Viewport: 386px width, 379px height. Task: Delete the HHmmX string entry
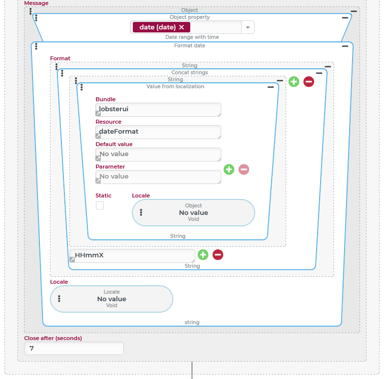[x=218, y=255]
